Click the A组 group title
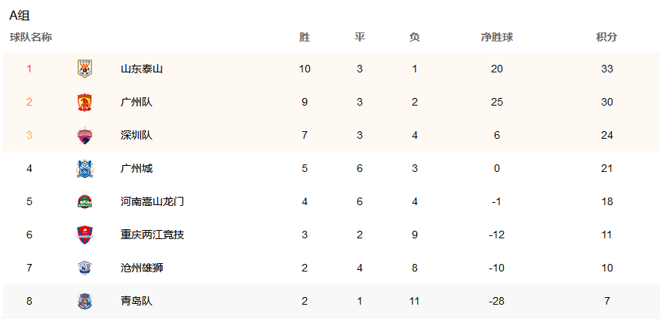 pos(20,16)
